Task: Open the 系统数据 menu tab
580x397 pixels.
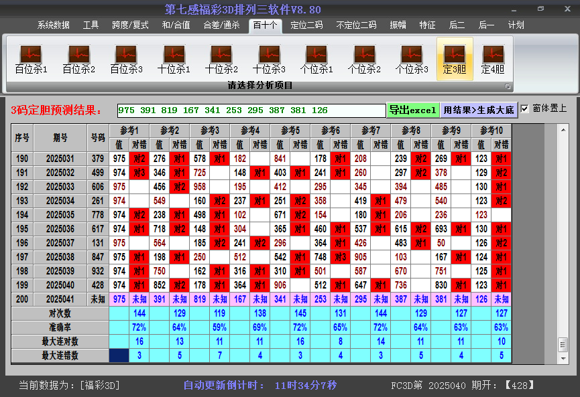Action: [x=53, y=25]
